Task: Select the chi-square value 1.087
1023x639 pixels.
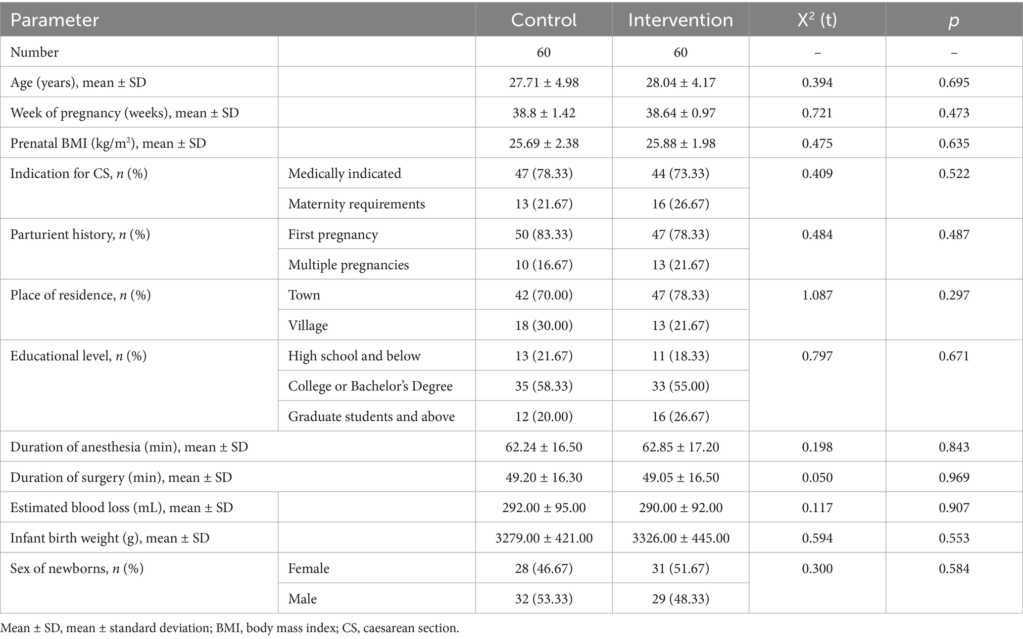Action: (817, 295)
